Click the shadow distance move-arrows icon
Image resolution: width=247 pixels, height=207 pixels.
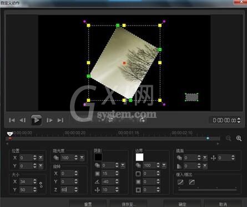pos(97,190)
